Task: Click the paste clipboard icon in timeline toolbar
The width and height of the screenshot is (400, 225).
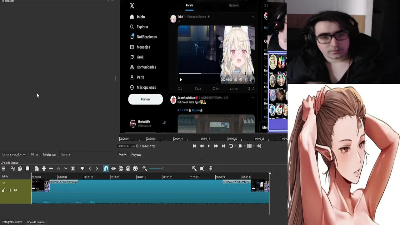Action: pos(27,169)
